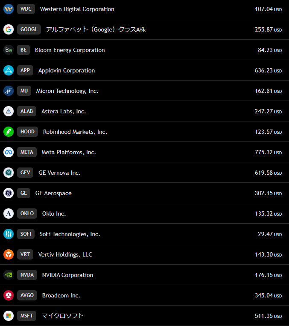Click the Robinhood feather logo icon
289x326 pixels.
[x=9, y=132]
